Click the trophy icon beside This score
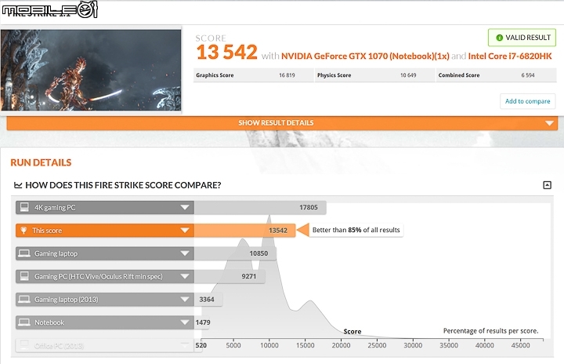Viewport: 564px width, 364px height. point(23,231)
